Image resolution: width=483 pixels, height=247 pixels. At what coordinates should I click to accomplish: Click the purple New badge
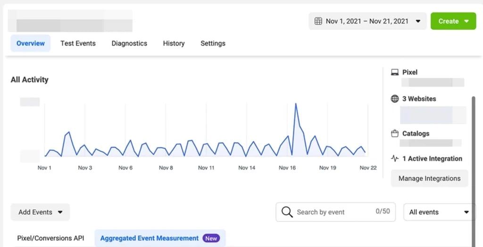point(211,239)
